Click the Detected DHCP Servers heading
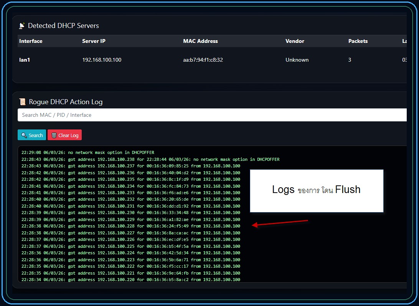The width and height of the screenshot is (419, 306). (63, 26)
